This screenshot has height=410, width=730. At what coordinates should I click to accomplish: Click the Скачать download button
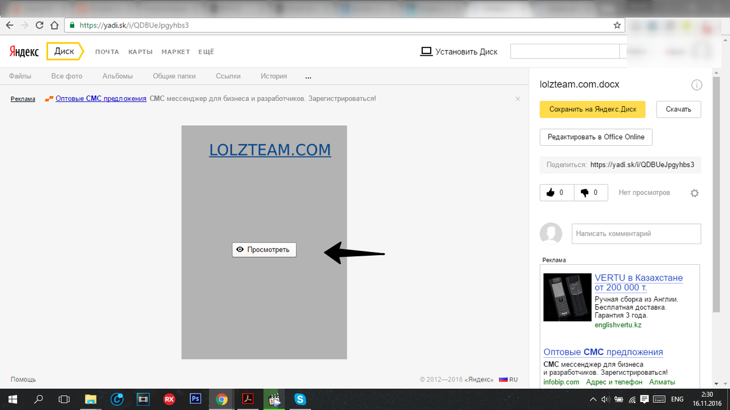678,109
